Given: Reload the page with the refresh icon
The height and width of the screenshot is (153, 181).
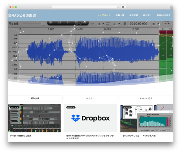Looking at the screenshot, I should [118, 7].
